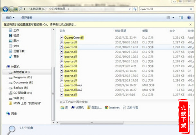Screen dimensions: 196x135
Task: Sort by the 修改日期 column header
Action: coord(120,31)
